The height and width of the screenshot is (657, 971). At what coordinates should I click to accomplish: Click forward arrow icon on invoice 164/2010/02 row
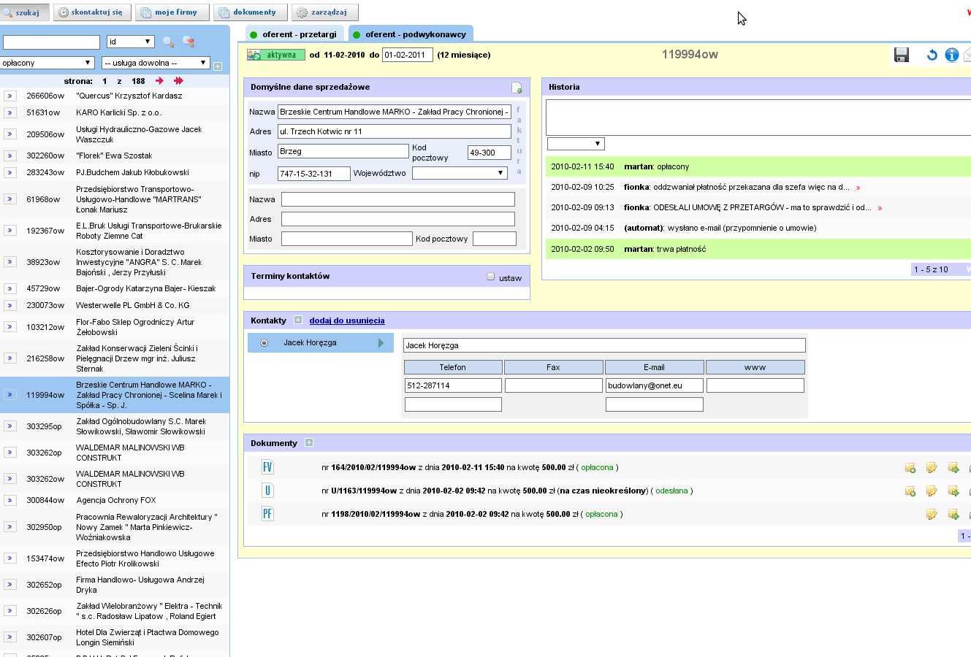(953, 468)
